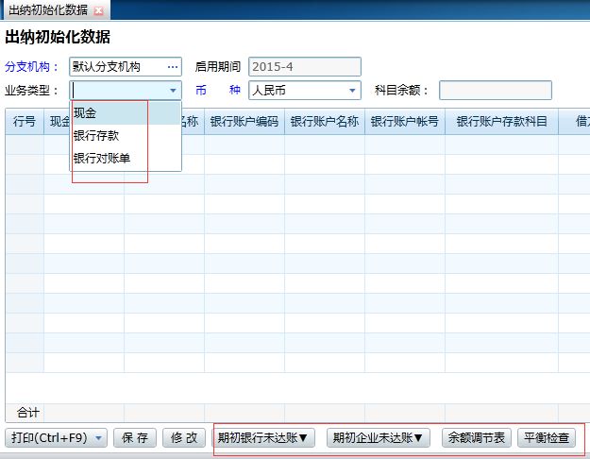Collapse the 业务类型 dropdown arrow

click(173, 91)
